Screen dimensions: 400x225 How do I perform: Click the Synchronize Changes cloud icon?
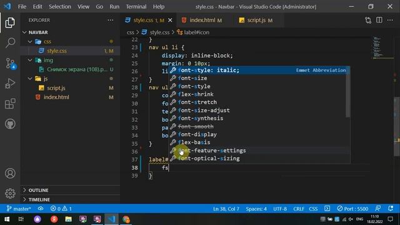tap(41, 209)
